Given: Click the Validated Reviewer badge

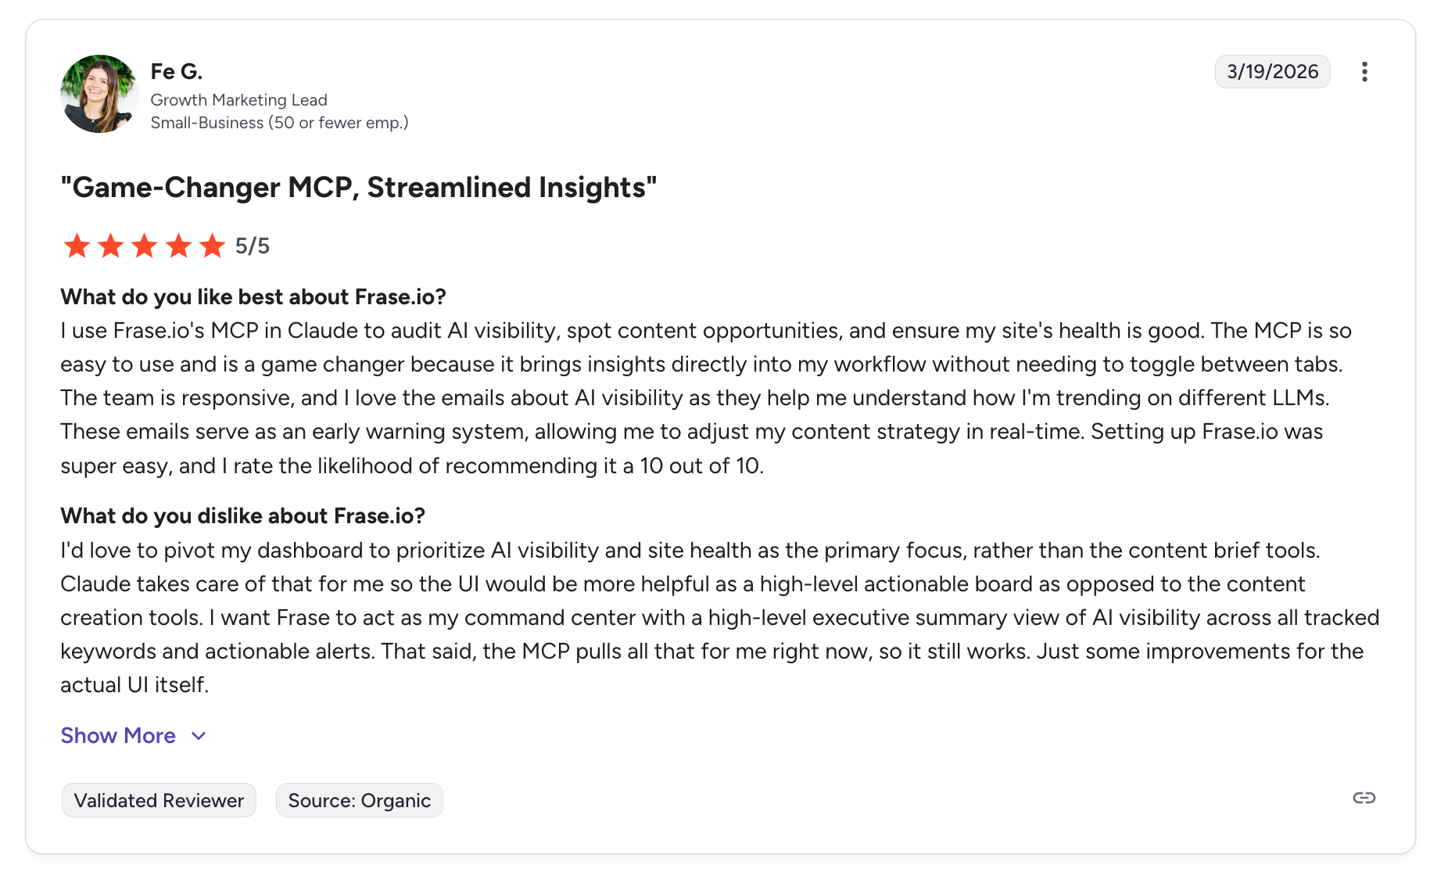Looking at the screenshot, I should [159, 800].
